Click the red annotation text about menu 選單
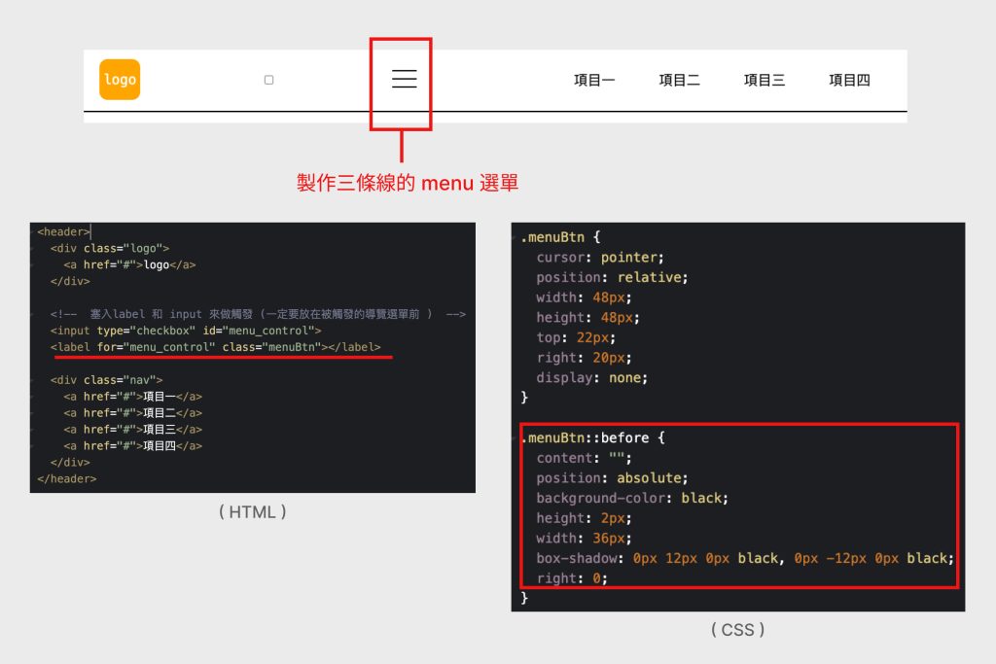996x664 pixels. tap(407, 182)
